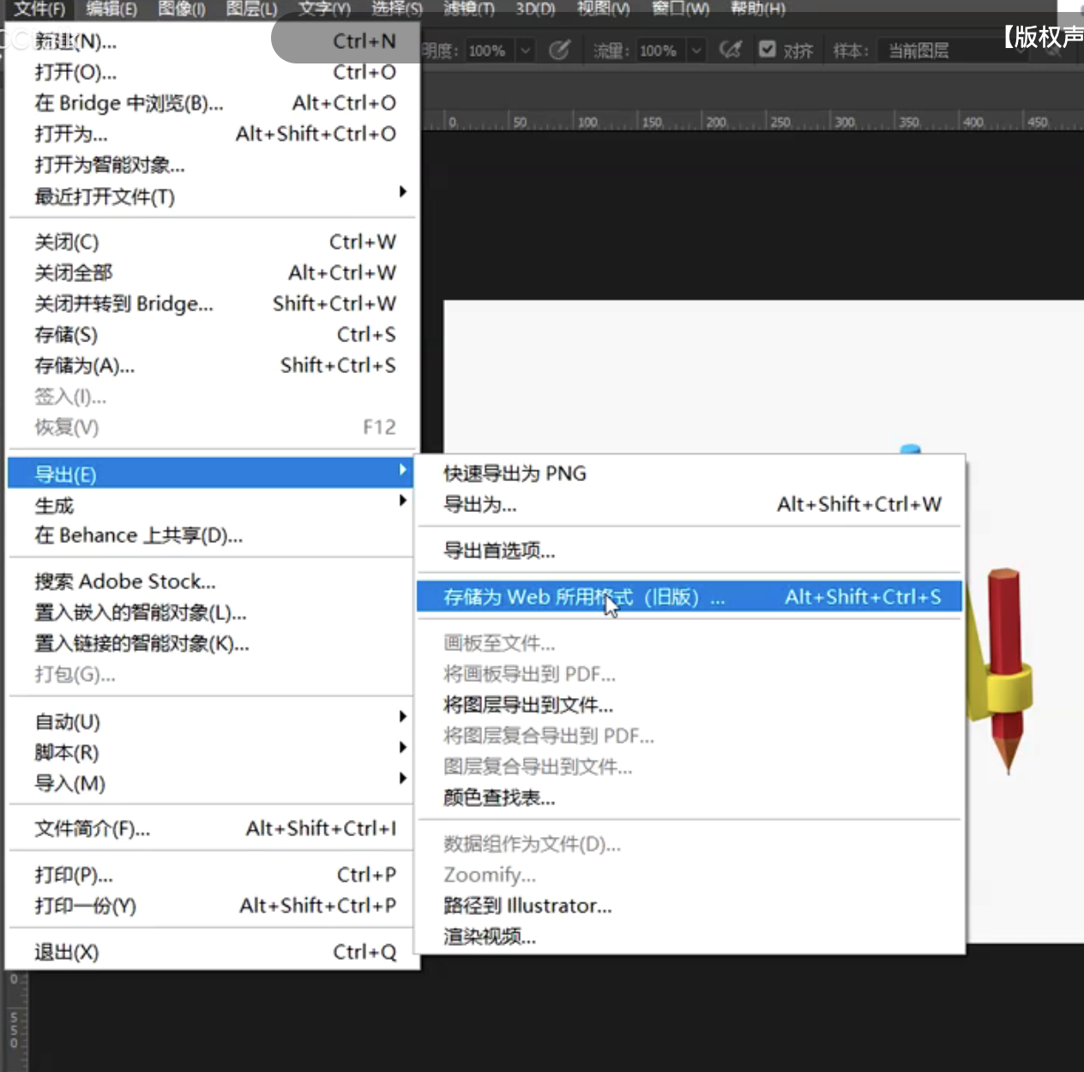Open the 样本 当前图层 dropdown
Image resolution: width=1084 pixels, height=1072 pixels.
click(955, 51)
